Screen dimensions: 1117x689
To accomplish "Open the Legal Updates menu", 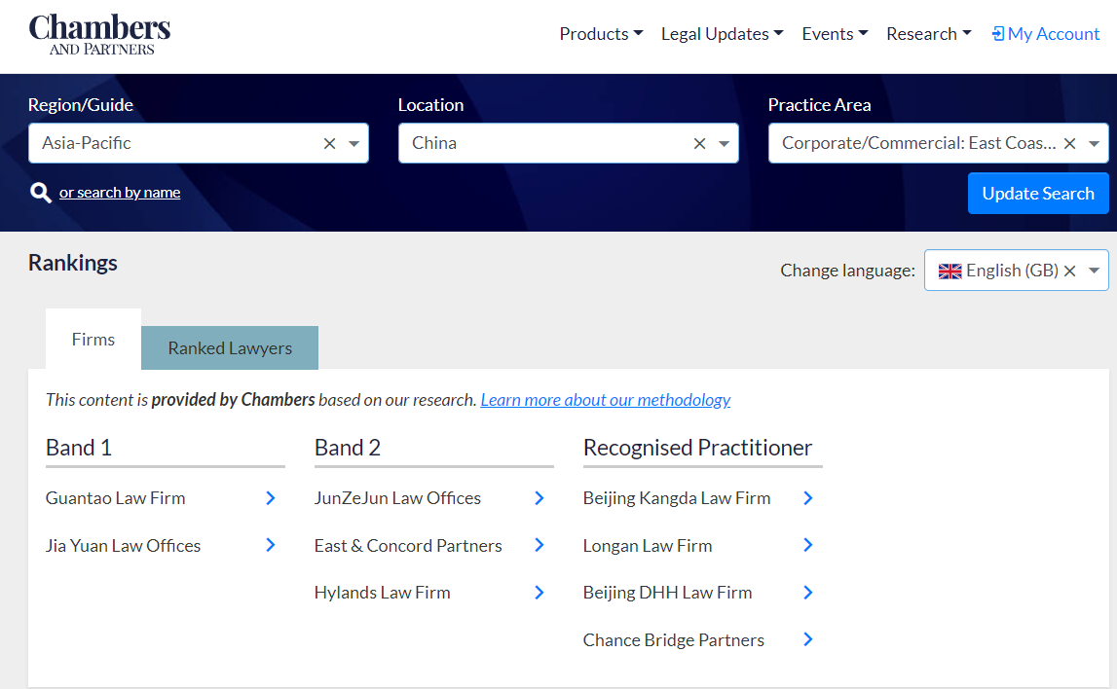I will (x=723, y=34).
